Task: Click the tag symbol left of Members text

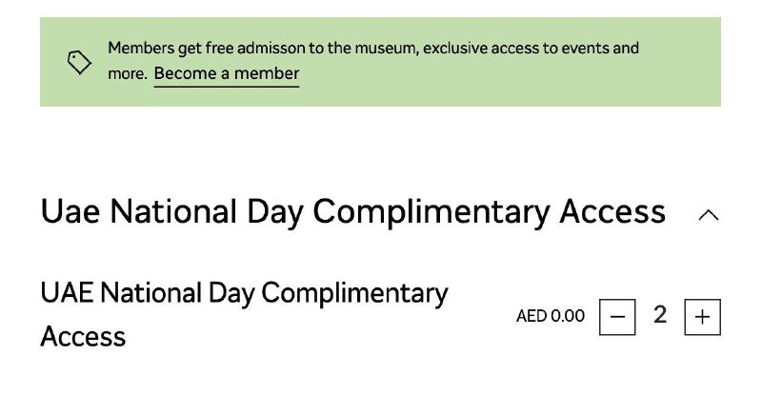Action: coord(79,62)
